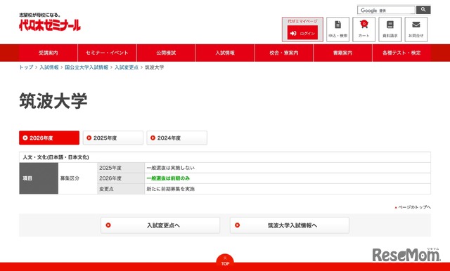Click the ページのトップへ link
The width and height of the screenshot is (450, 271).
coord(413,207)
